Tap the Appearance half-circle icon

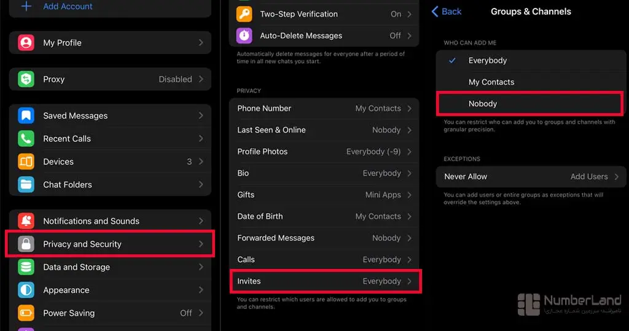[x=26, y=290]
